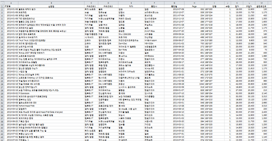Click the page count "104" in row 12
This screenshot has height=141, width=272.
tap(194, 41)
